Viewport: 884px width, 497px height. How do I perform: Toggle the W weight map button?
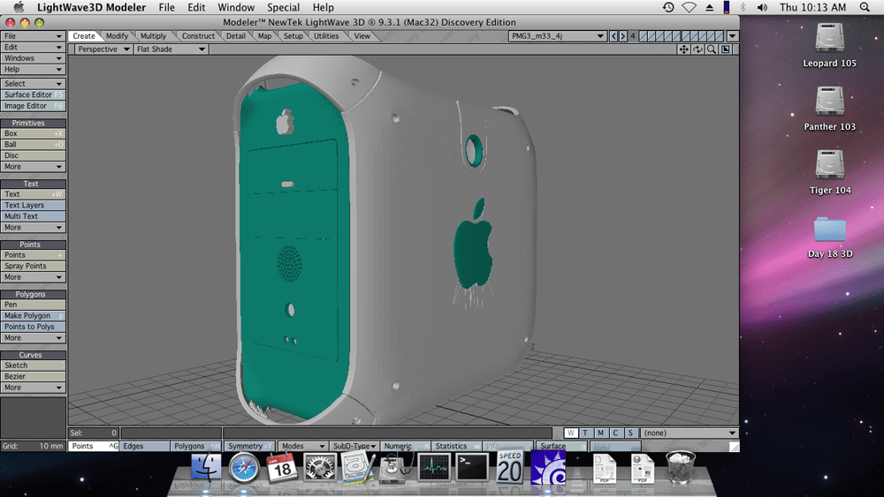(x=570, y=433)
